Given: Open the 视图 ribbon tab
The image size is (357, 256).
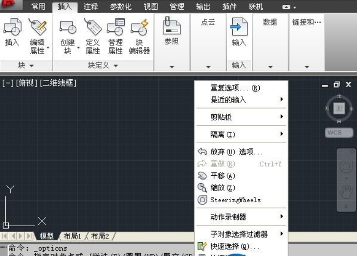Looking at the screenshot, I should tap(151, 6).
